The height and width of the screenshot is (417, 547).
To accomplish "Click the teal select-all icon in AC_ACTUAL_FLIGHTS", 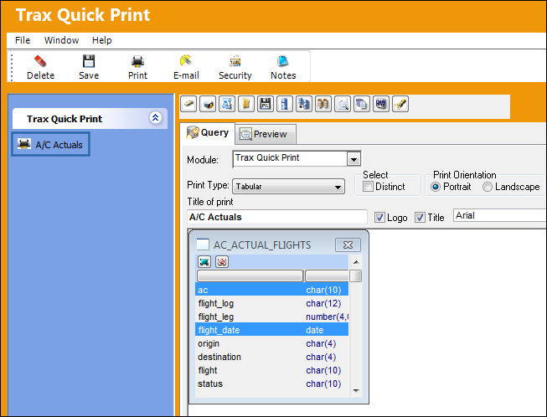I will tap(204, 261).
